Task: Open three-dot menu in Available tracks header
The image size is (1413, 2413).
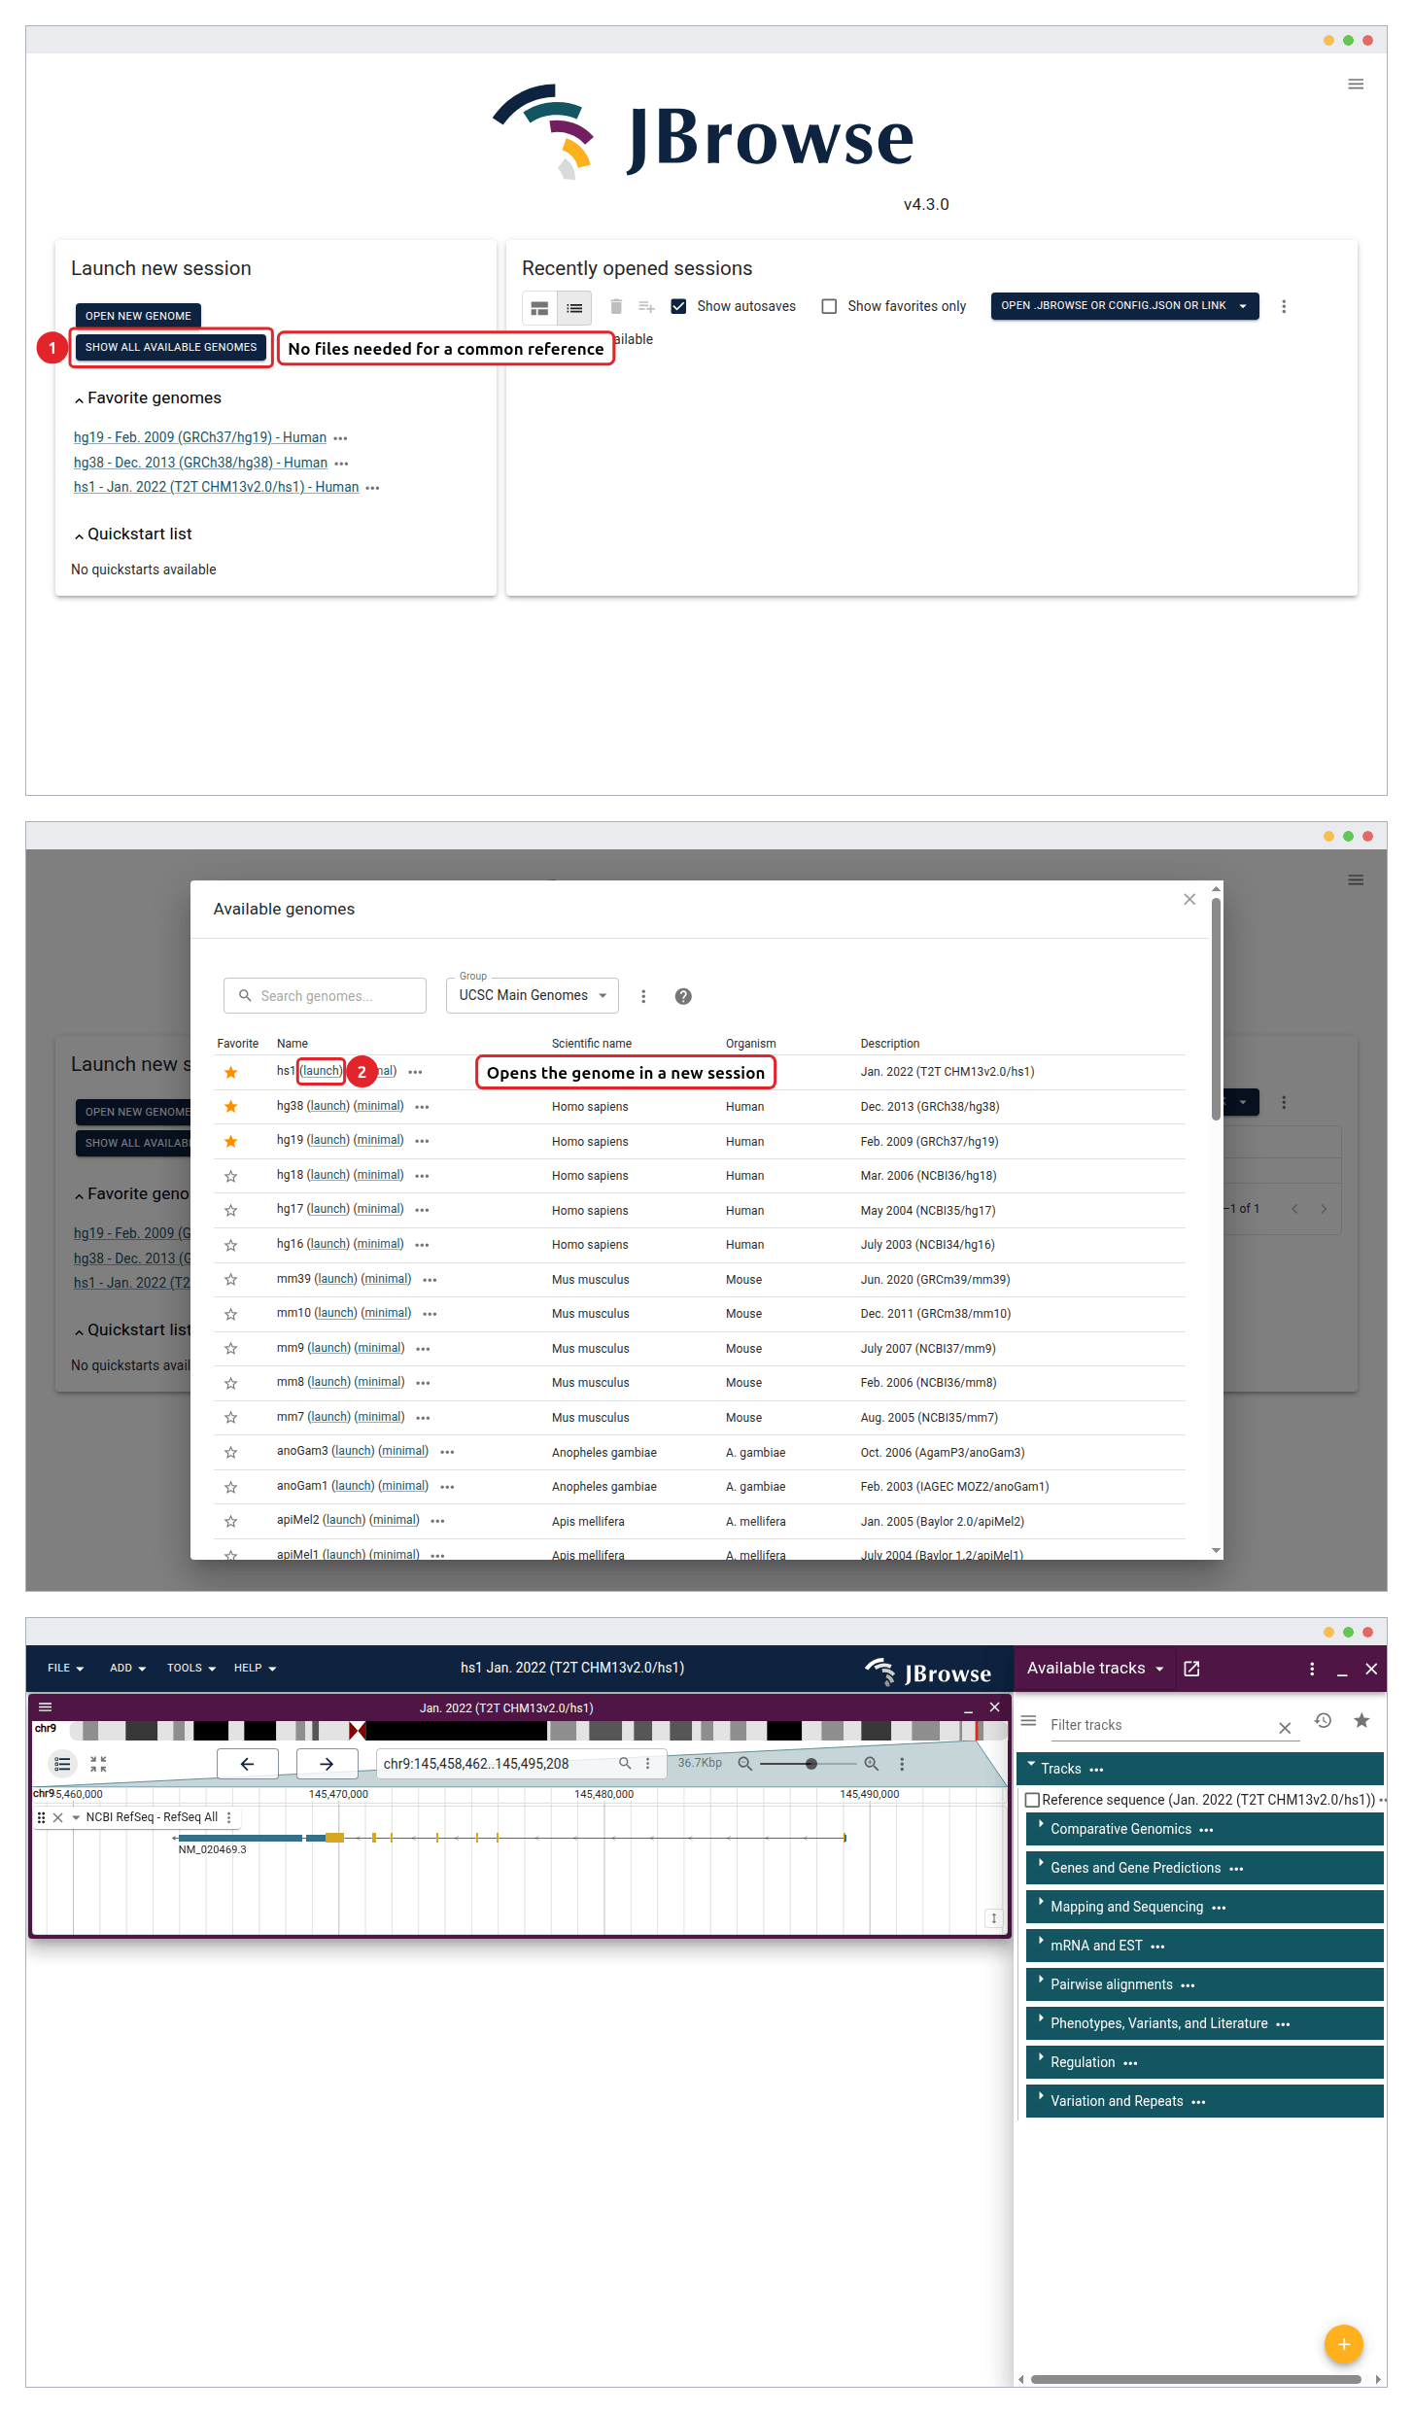Action: 1312,1669
